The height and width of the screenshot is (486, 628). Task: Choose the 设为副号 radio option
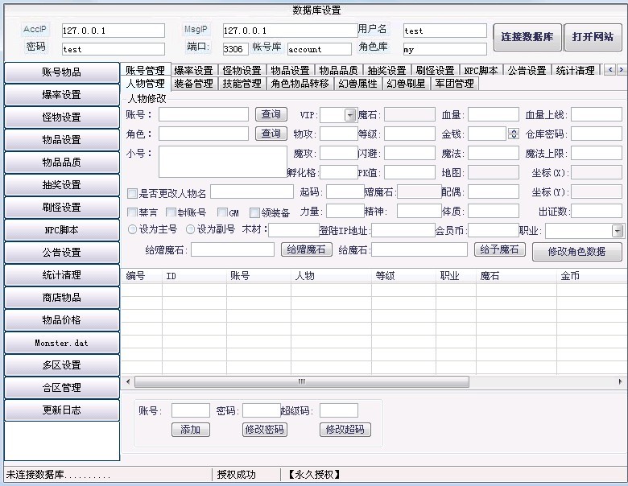pos(191,230)
